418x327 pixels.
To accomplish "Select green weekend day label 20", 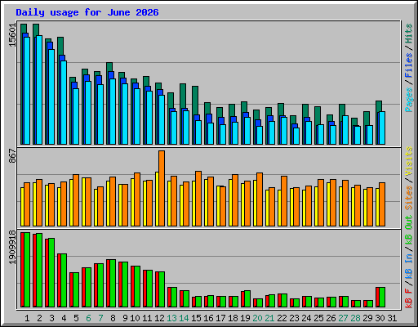I will click(x=257, y=318).
